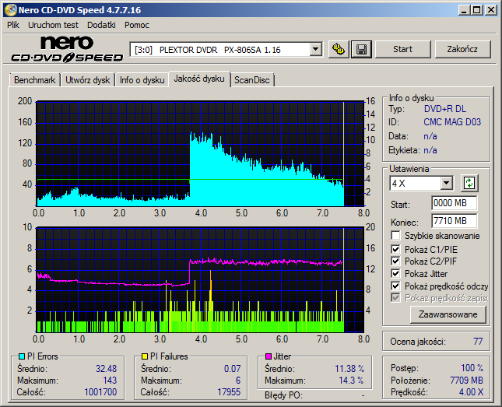This screenshot has width=502, height=407.
Task: Click the refresh speed settings icon
Action: pyautogui.click(x=469, y=183)
